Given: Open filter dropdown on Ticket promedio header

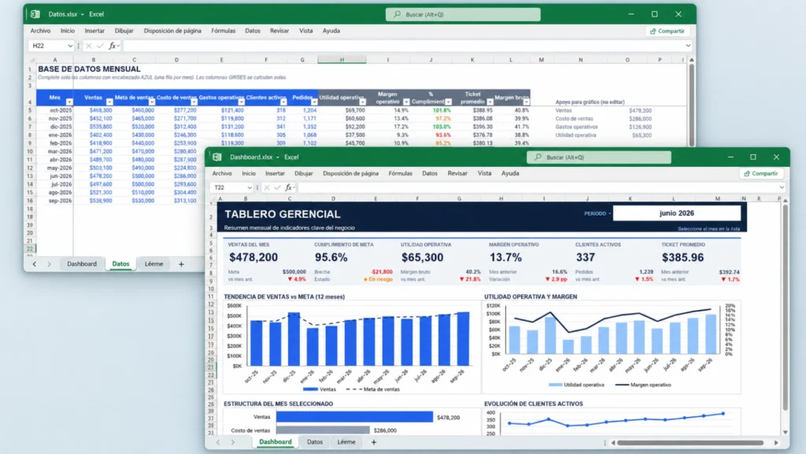Looking at the screenshot, I should (x=490, y=102).
